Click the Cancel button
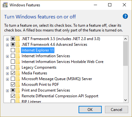The height and width of the screenshot is (117, 132). [116, 110]
